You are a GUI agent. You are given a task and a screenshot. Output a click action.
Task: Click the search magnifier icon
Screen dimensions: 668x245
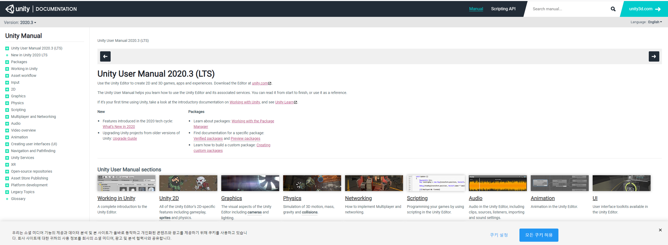tap(613, 9)
